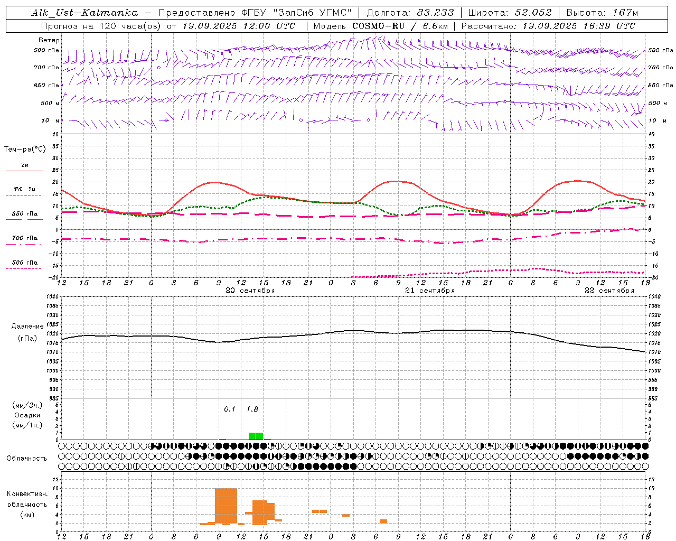
Task: Click the '850 гПа' temperature legend entry
Action: tap(25, 214)
